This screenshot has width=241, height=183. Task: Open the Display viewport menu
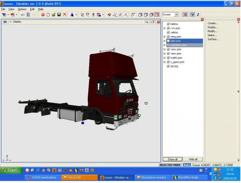point(17,22)
